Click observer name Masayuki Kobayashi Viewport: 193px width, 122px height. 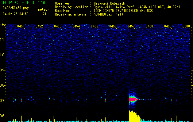pyautogui.click(x=110, y=3)
